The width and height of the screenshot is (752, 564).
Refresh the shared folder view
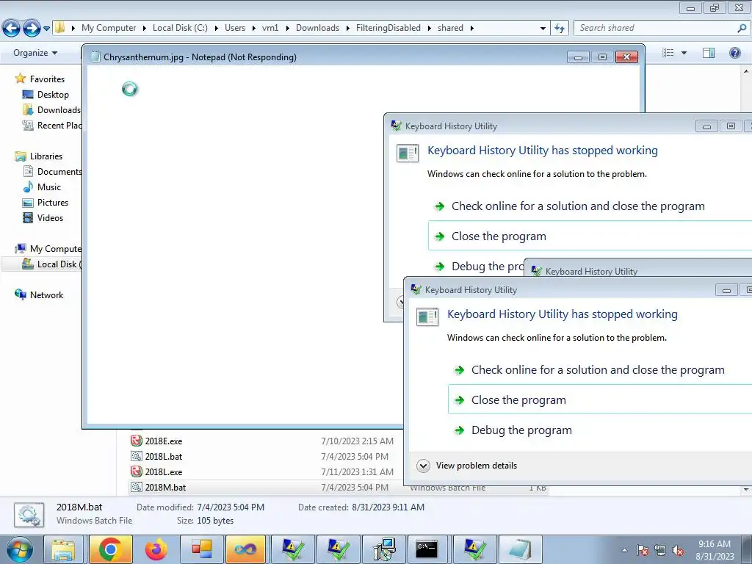pos(559,29)
